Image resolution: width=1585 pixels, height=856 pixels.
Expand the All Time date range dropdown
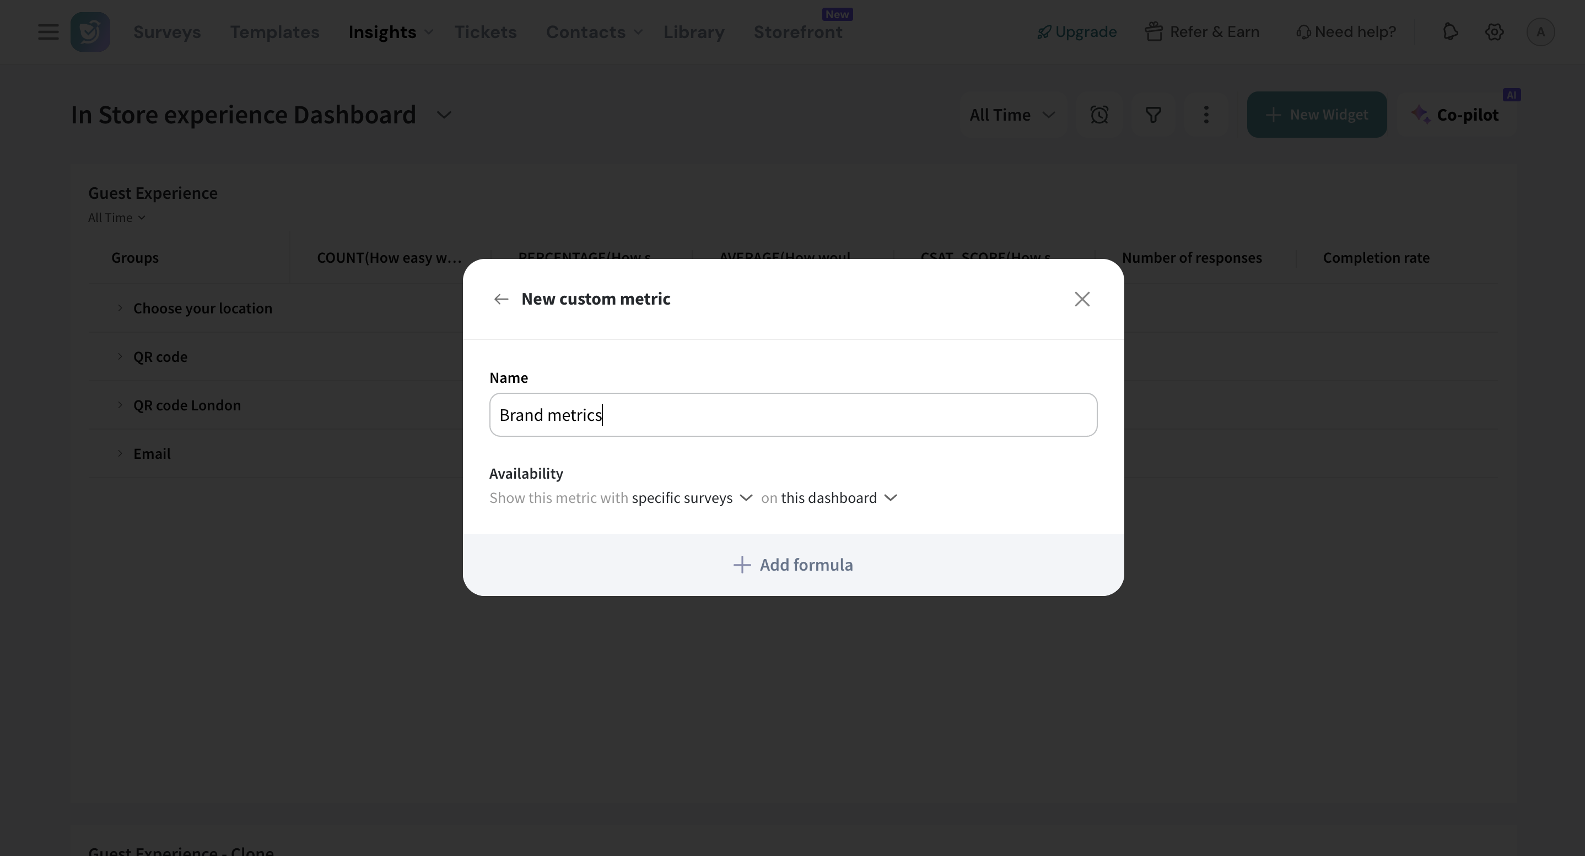click(1012, 115)
